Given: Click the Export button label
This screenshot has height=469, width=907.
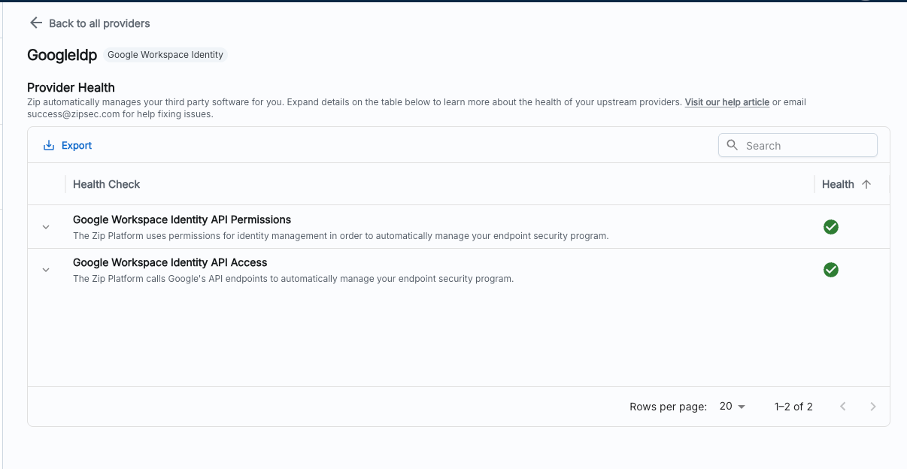Looking at the screenshot, I should [77, 146].
